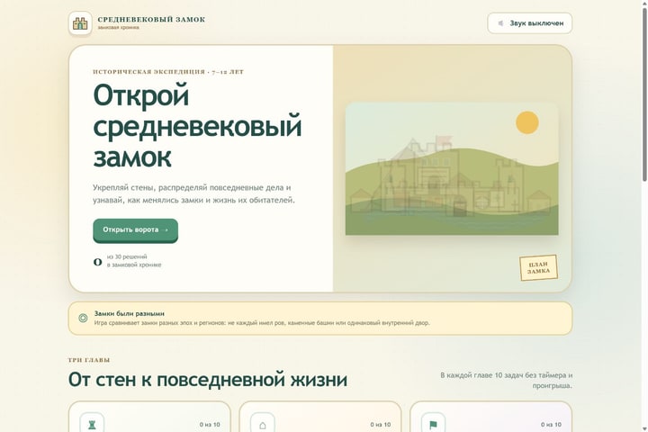Click the page vertical scrollbar thumb
Screen dimensions: 648x432
644,94
